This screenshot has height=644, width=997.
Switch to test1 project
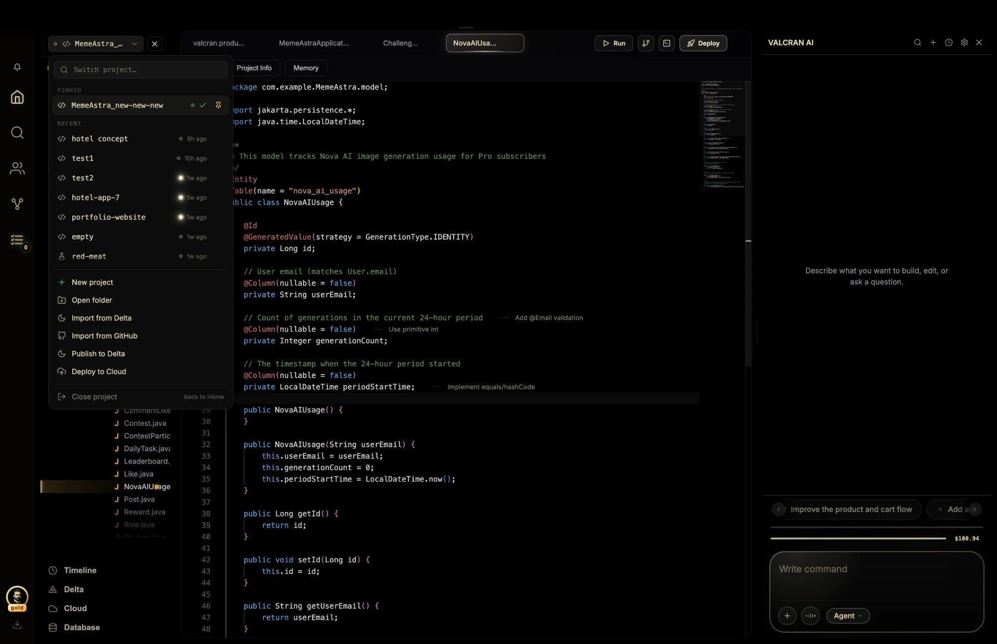point(141,158)
